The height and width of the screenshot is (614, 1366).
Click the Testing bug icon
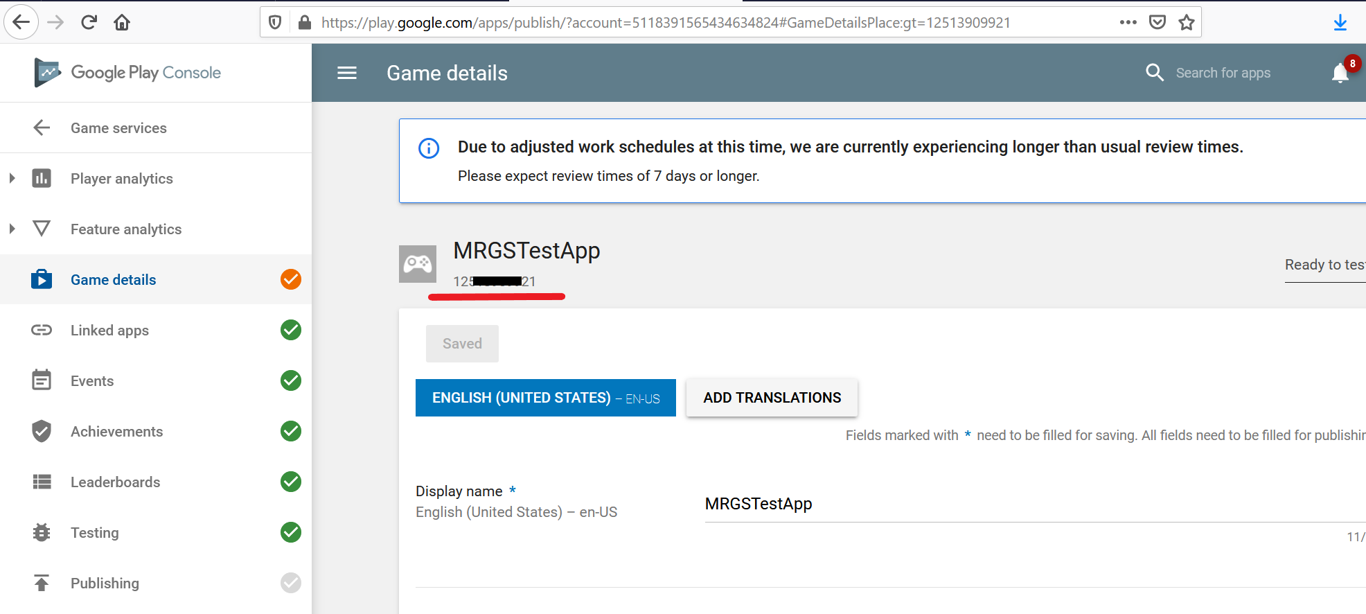tap(42, 532)
